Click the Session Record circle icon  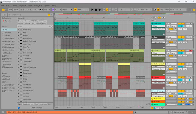(116, 9)
